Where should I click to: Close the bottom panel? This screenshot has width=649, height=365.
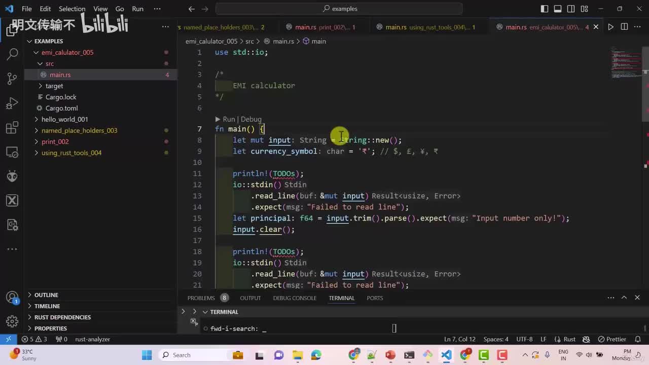637,298
